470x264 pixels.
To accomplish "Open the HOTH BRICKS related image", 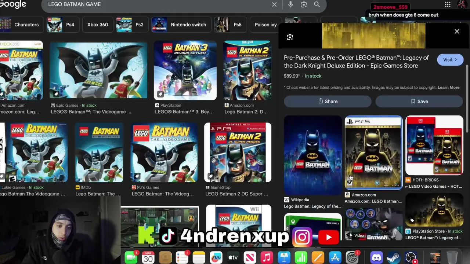I will 434,145.
